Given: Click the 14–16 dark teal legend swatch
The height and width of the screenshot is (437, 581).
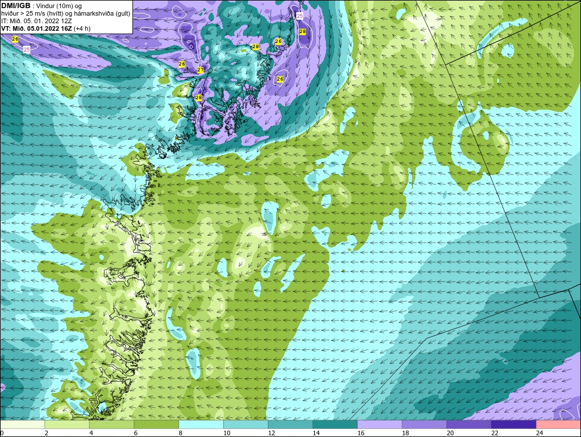Looking at the screenshot, I should pos(335,424).
